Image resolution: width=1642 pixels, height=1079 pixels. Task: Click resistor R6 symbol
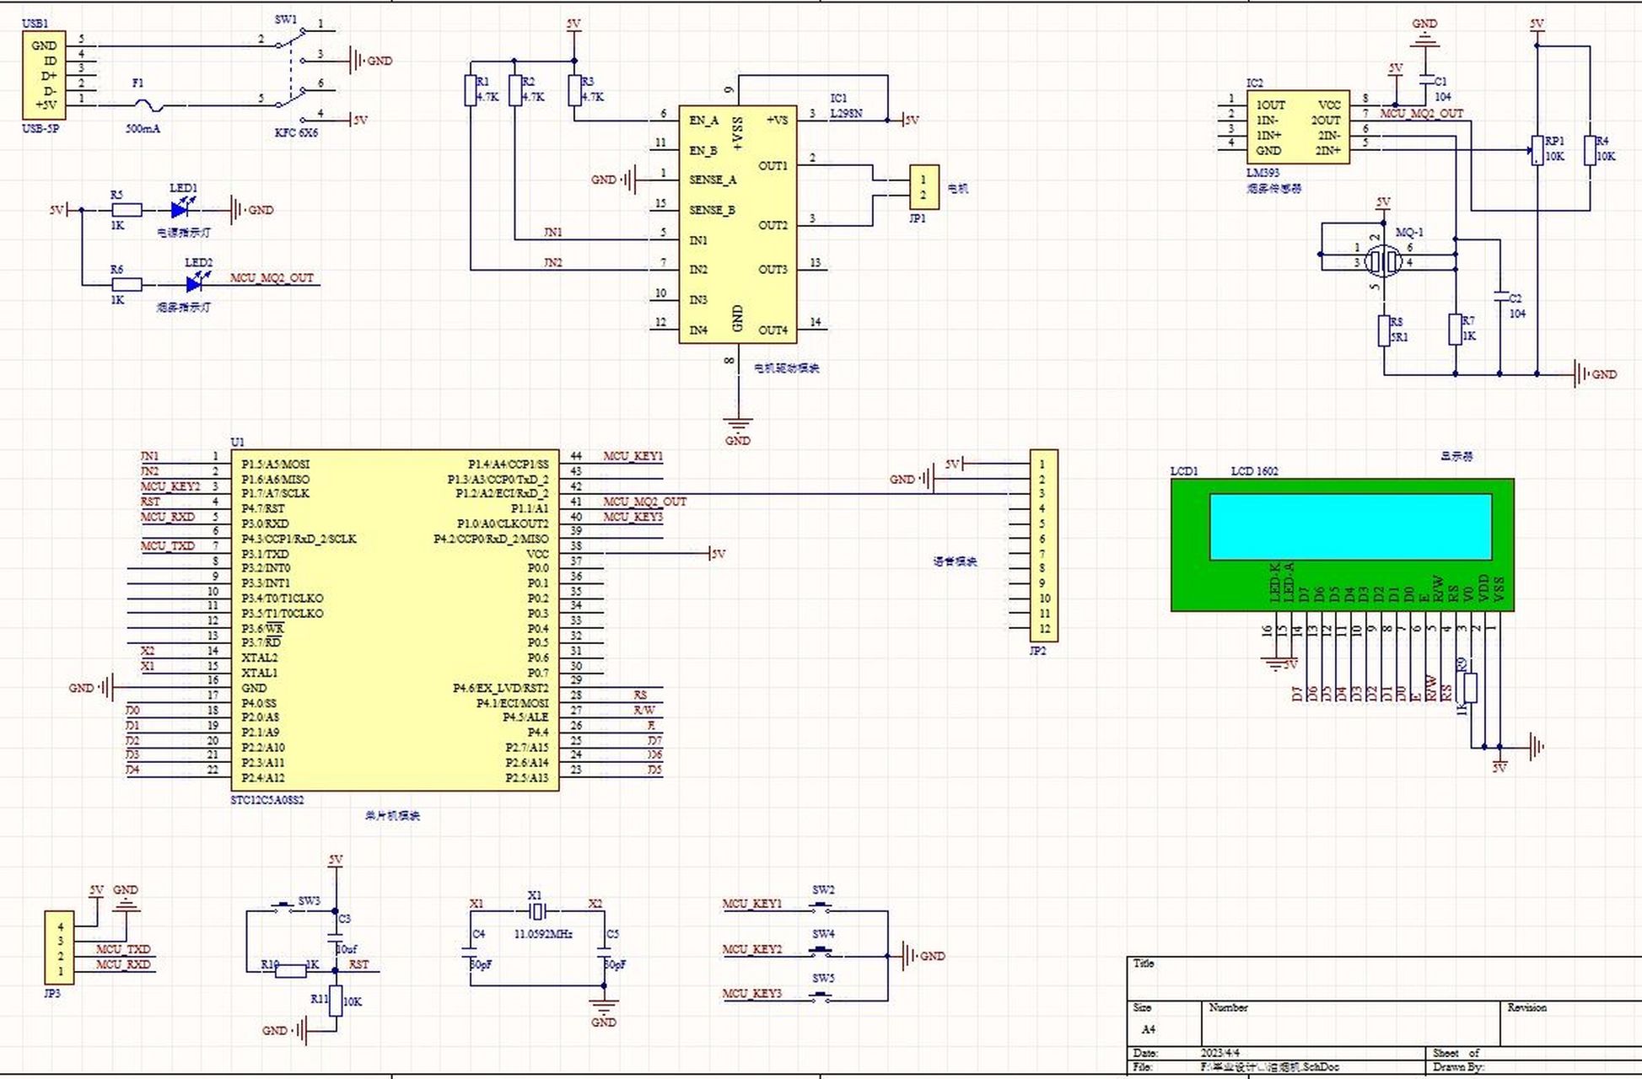pos(127,284)
